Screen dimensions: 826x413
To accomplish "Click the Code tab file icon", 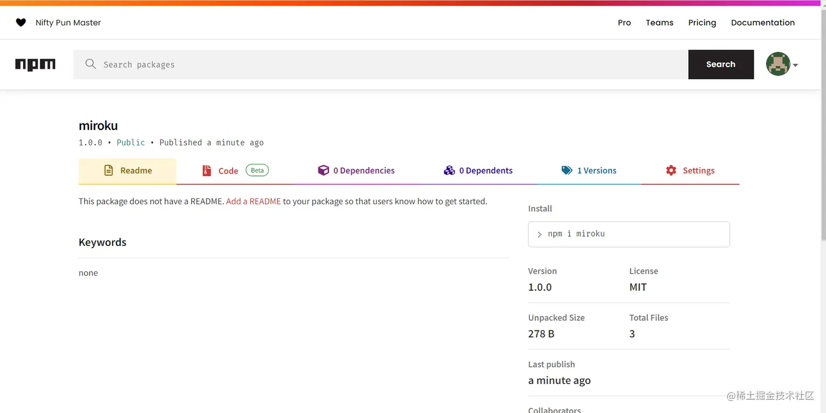I will 206,170.
